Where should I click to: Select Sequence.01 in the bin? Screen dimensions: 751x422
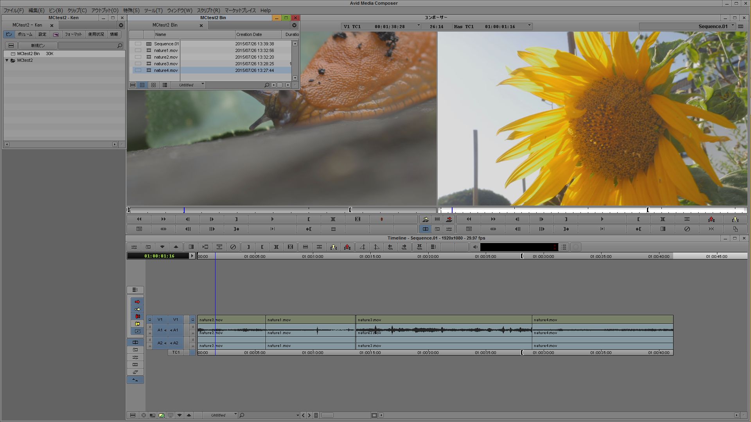[x=166, y=44]
